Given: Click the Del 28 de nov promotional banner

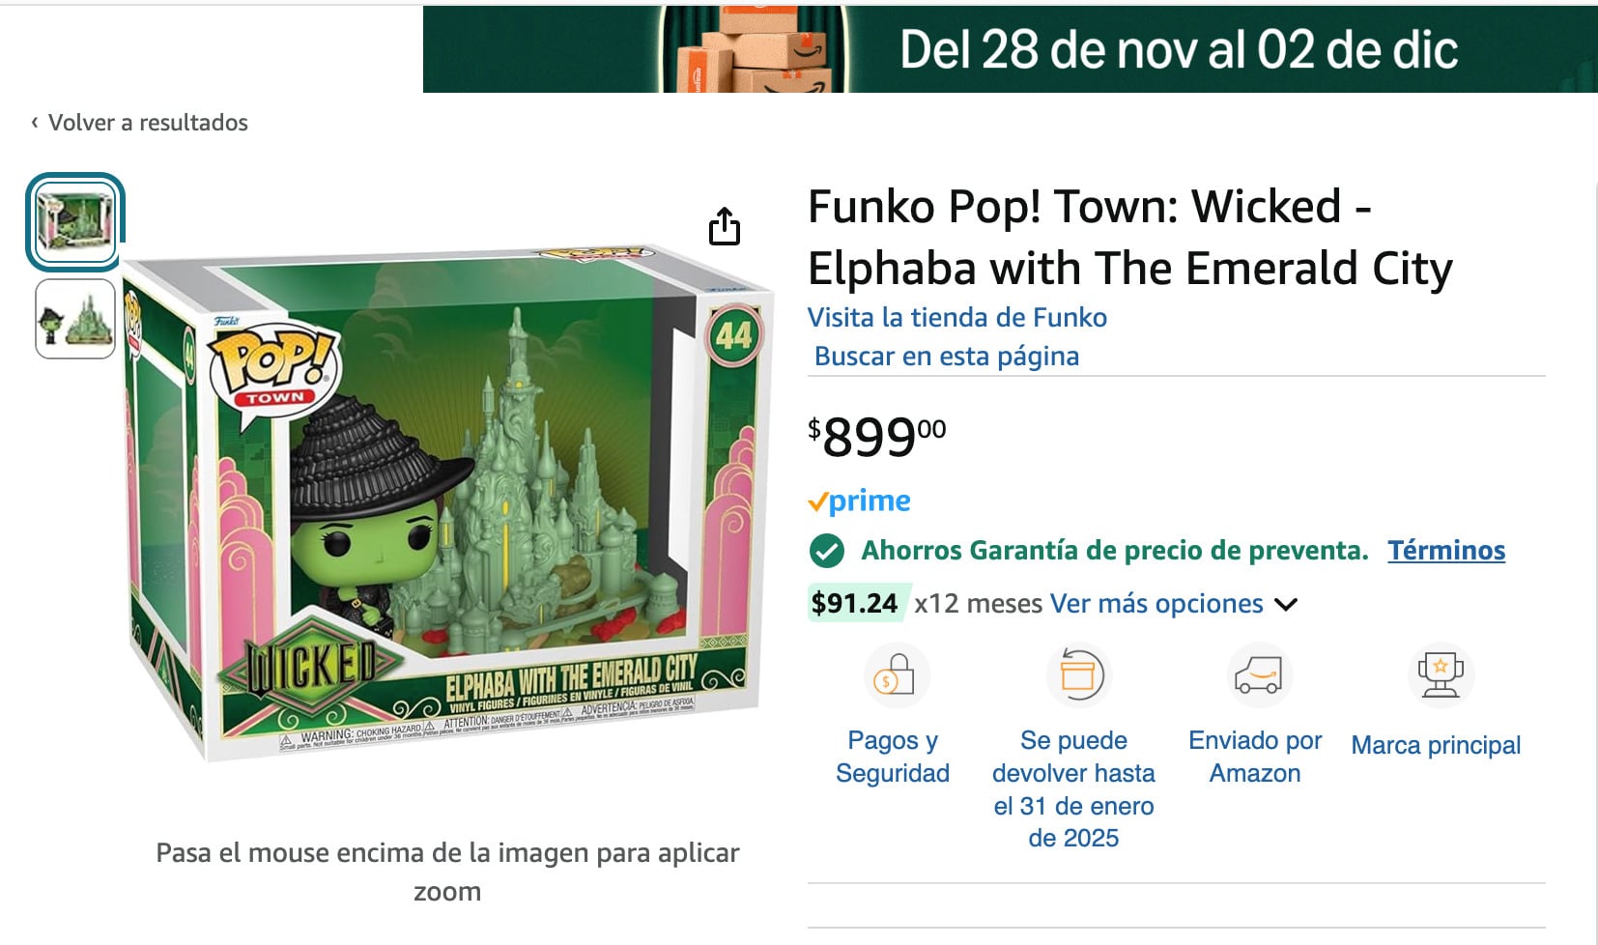Looking at the screenshot, I should click(x=1010, y=48).
